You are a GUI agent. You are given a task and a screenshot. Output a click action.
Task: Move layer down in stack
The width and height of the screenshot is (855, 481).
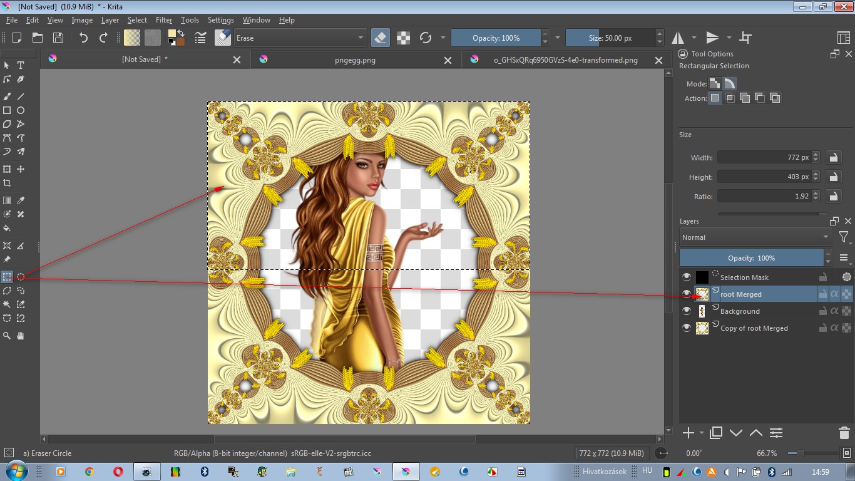click(736, 433)
